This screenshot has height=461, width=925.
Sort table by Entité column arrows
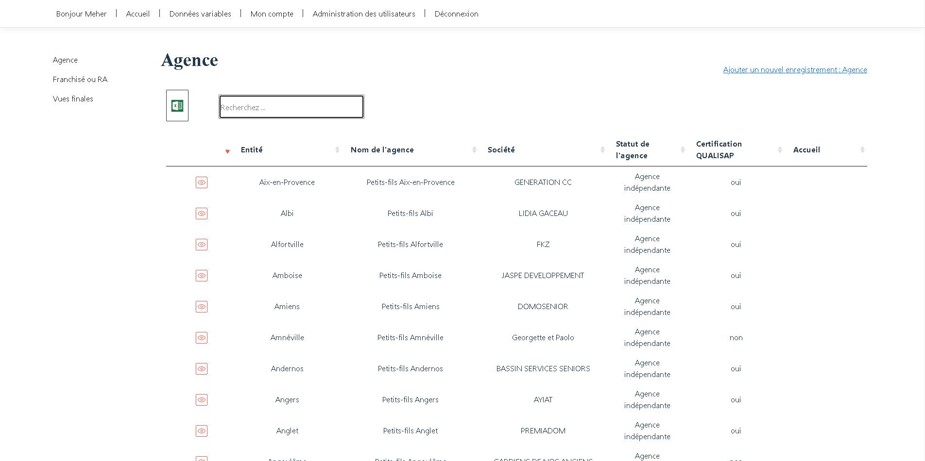click(x=337, y=150)
